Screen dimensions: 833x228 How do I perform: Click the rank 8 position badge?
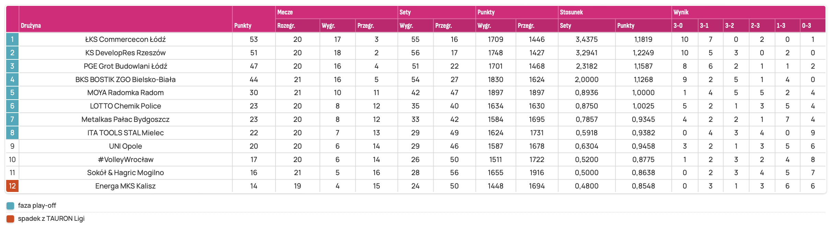(x=12, y=133)
